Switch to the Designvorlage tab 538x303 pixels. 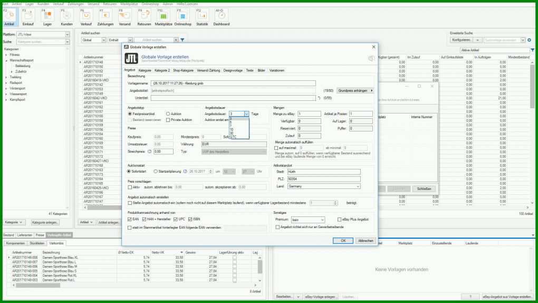(233, 70)
